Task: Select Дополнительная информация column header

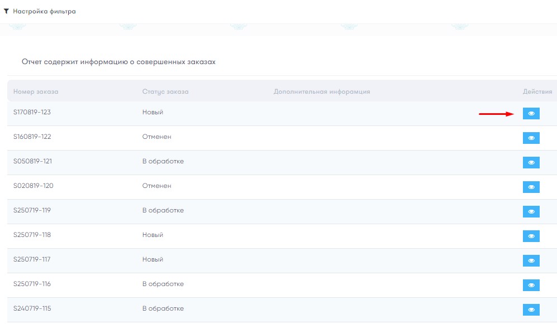Action: click(321, 91)
